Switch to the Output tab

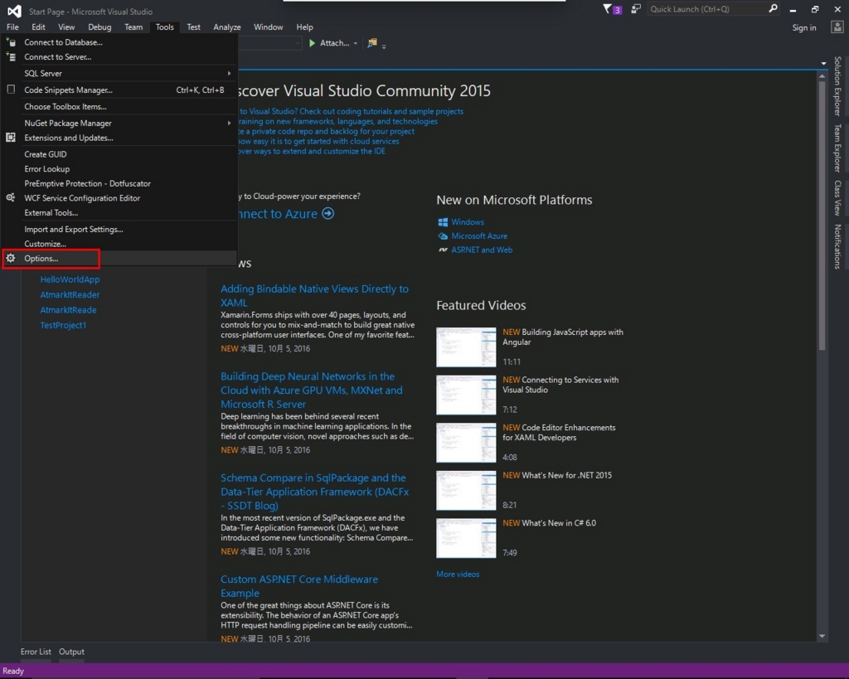tap(71, 652)
